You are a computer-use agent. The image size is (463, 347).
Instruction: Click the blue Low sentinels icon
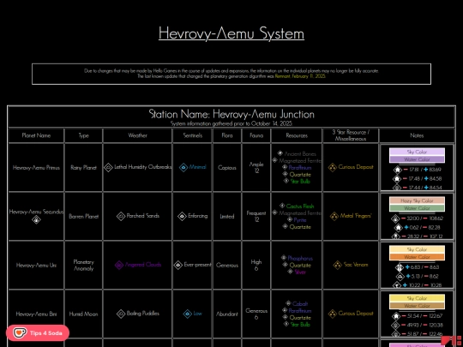188,314
